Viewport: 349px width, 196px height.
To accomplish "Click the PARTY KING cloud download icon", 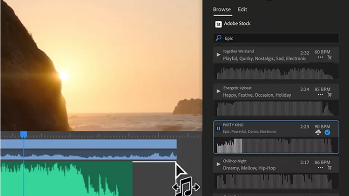I will pyautogui.click(x=318, y=132).
